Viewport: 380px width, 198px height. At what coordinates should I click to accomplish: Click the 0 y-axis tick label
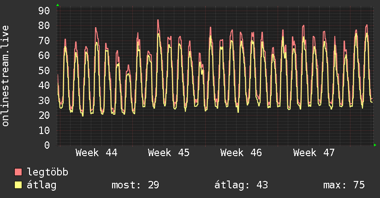[47, 145]
